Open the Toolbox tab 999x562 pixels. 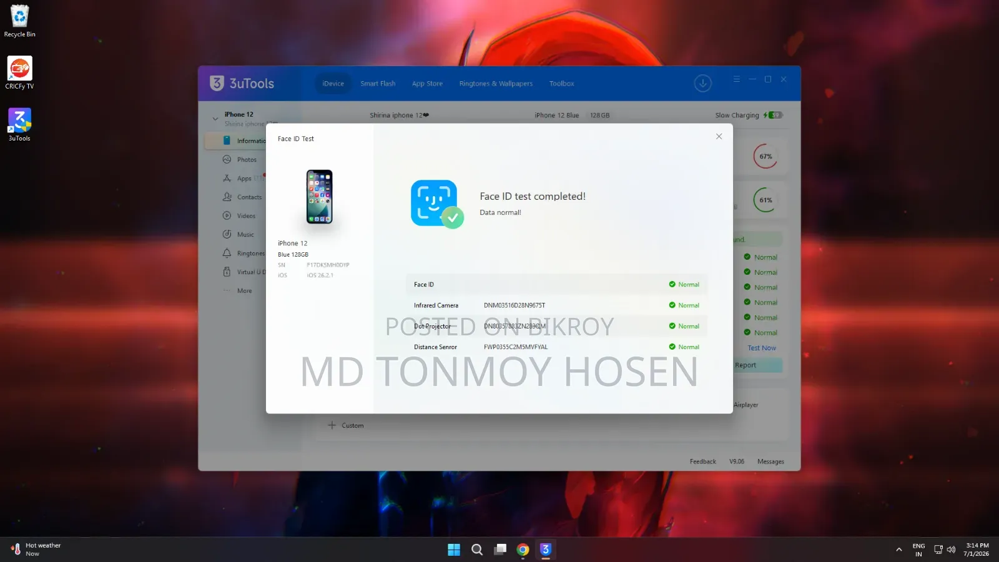[x=561, y=84]
